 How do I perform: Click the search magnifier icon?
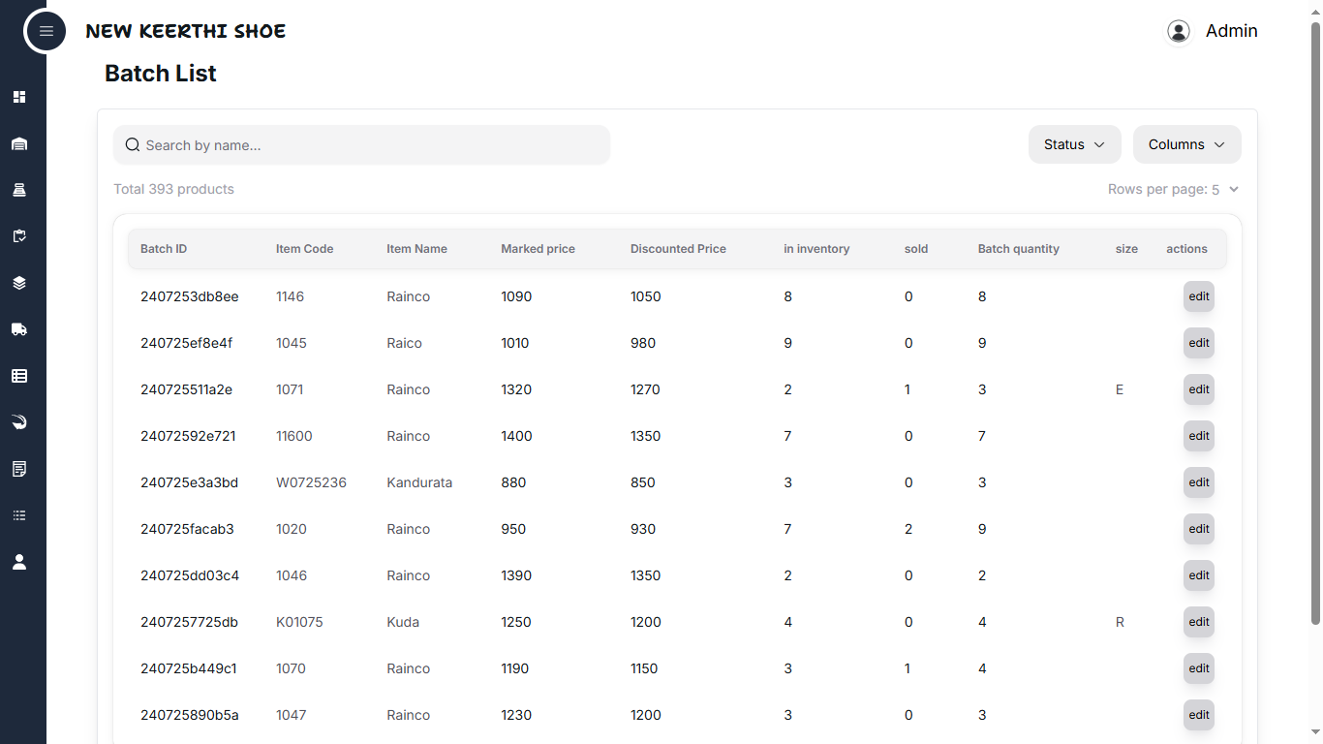pos(133,145)
